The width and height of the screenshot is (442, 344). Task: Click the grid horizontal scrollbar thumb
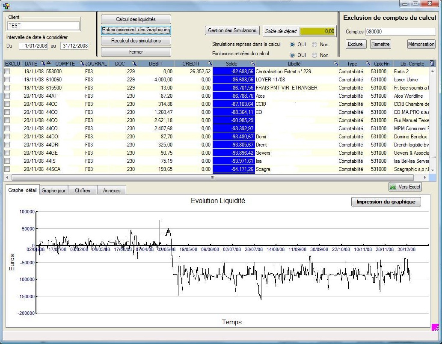click(213, 177)
